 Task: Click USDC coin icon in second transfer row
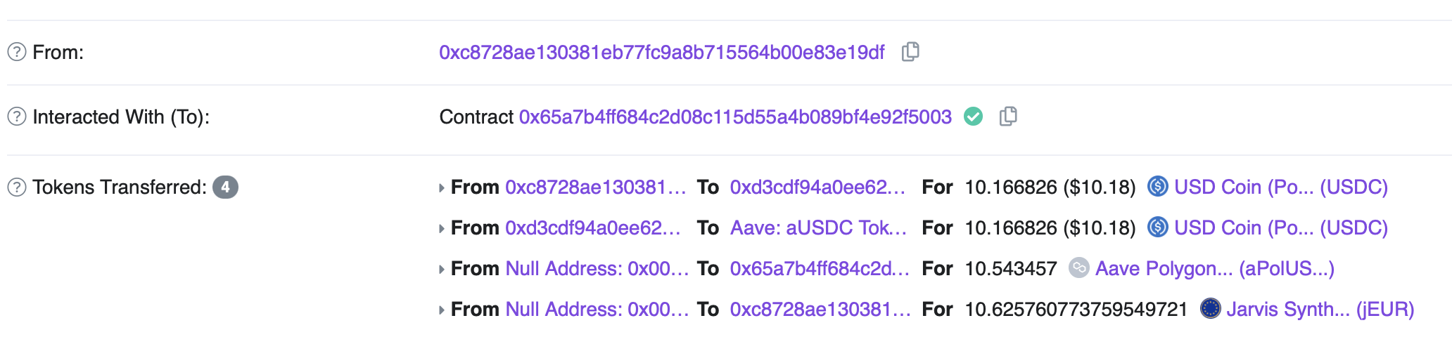click(x=1157, y=227)
